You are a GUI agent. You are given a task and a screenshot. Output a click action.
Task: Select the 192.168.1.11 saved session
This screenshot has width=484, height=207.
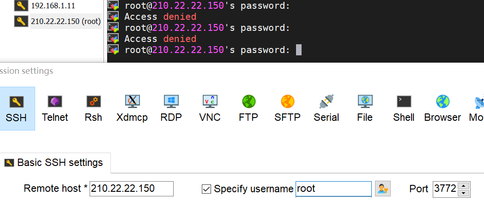(x=52, y=6)
